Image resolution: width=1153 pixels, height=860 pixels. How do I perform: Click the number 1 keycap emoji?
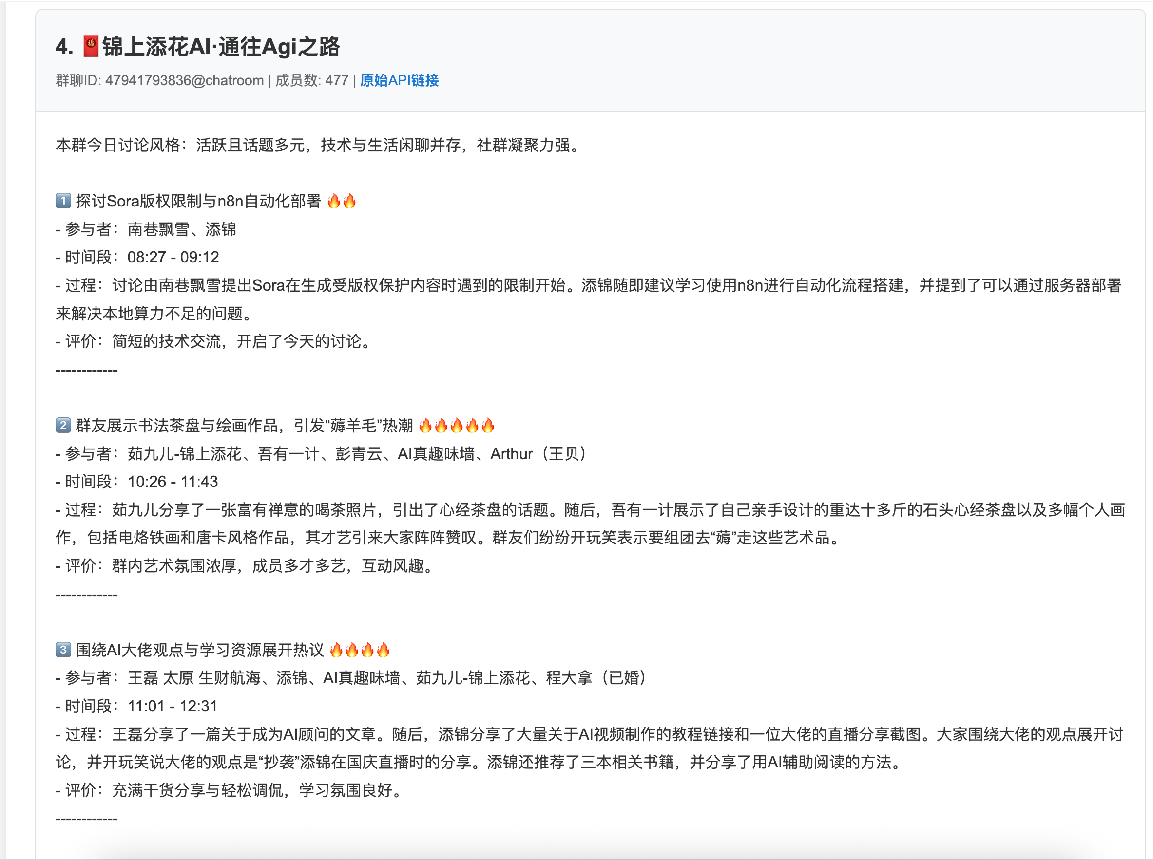pyautogui.click(x=63, y=201)
